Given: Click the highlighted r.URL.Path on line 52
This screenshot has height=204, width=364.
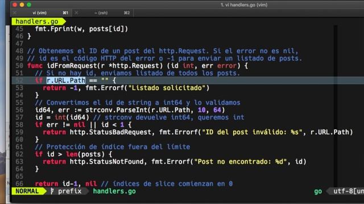Looking at the screenshot, I should tap(66, 80).
